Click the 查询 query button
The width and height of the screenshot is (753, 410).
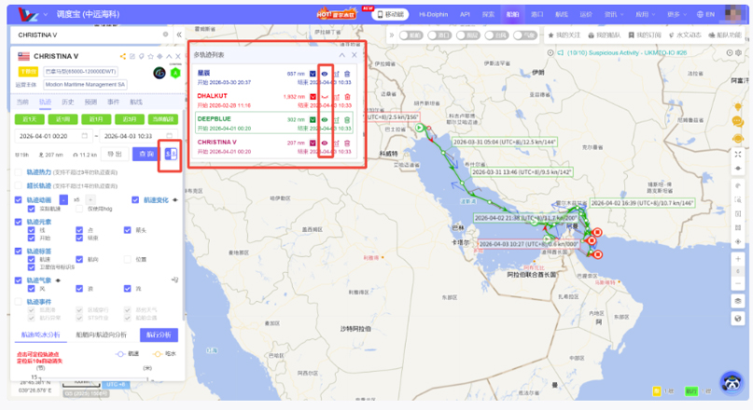tap(145, 154)
